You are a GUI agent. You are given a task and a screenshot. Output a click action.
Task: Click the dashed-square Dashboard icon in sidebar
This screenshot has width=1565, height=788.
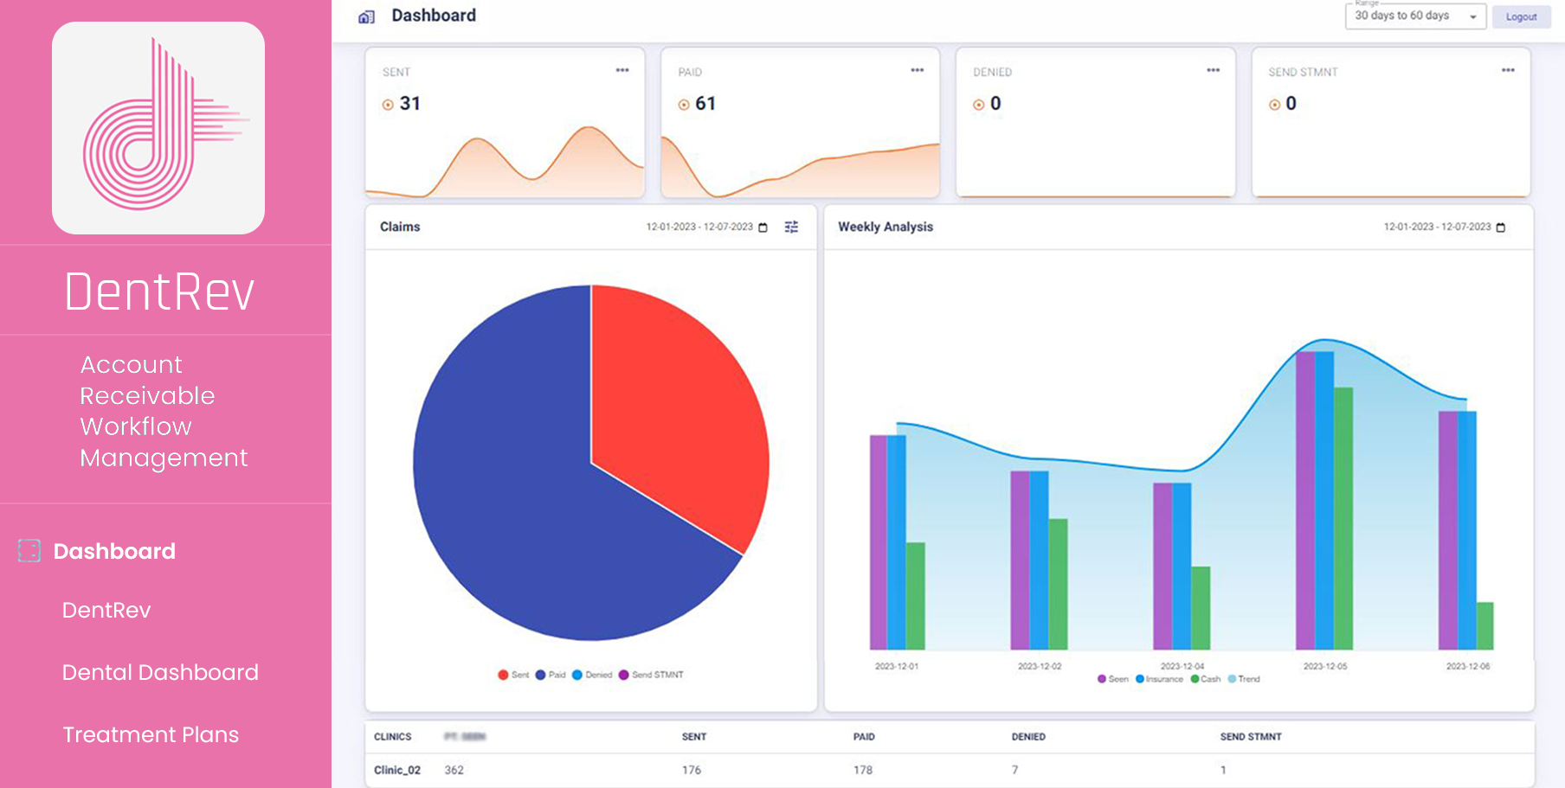coord(29,551)
